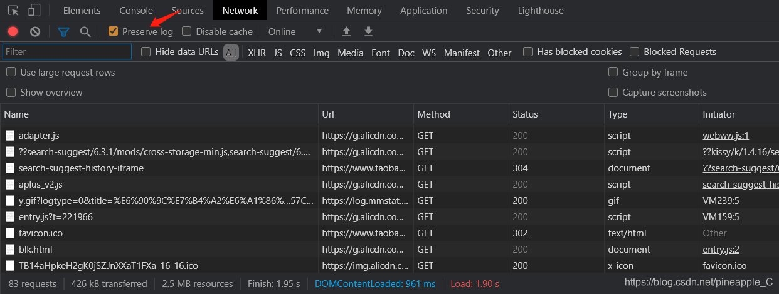This screenshot has width=779, height=294.
Task: Sort requests by Status column header
Action: 525,114
